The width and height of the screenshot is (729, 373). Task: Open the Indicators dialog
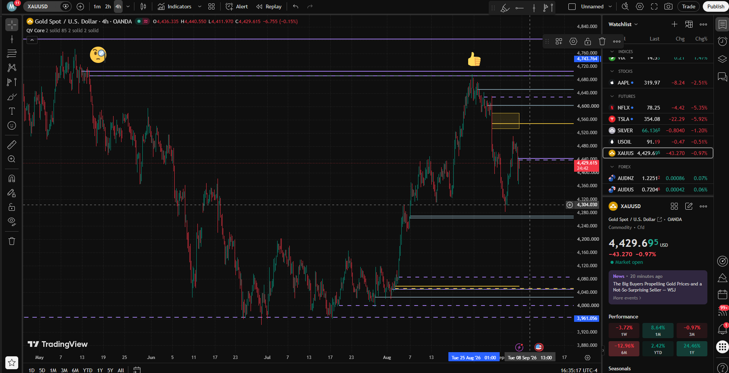175,6
